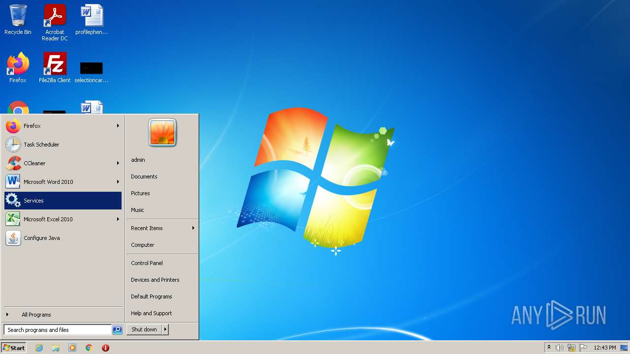
Task: Expand Microsoft Excel 2010 recent list arrow
Action: 118,219
